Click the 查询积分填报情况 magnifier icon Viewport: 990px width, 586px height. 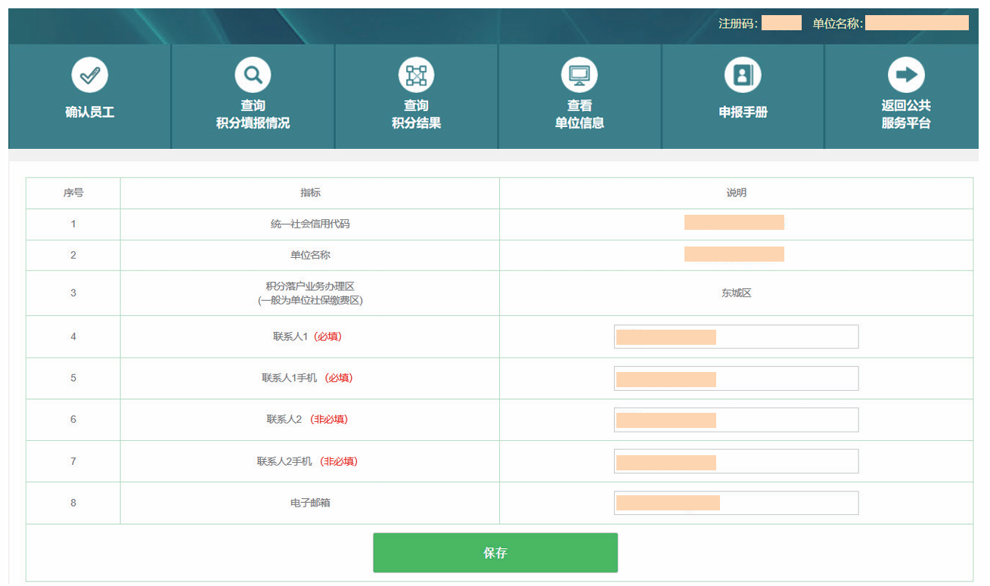(253, 73)
